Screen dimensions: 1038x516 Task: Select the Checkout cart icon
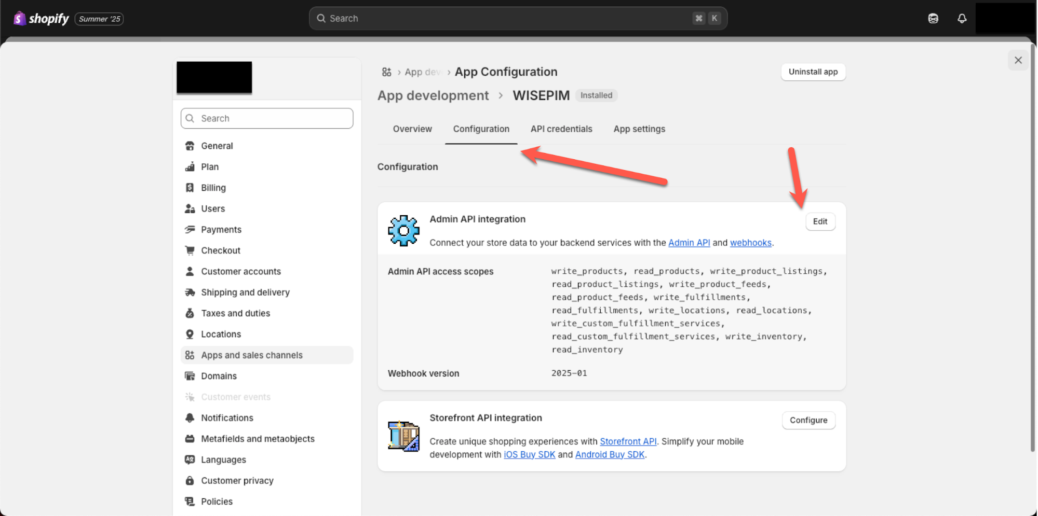pos(190,250)
